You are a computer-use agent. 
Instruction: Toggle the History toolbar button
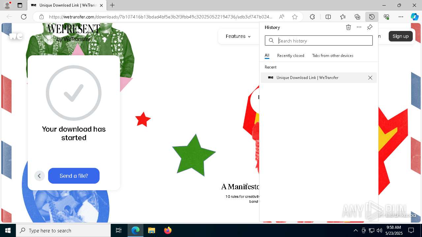[x=372, y=17]
